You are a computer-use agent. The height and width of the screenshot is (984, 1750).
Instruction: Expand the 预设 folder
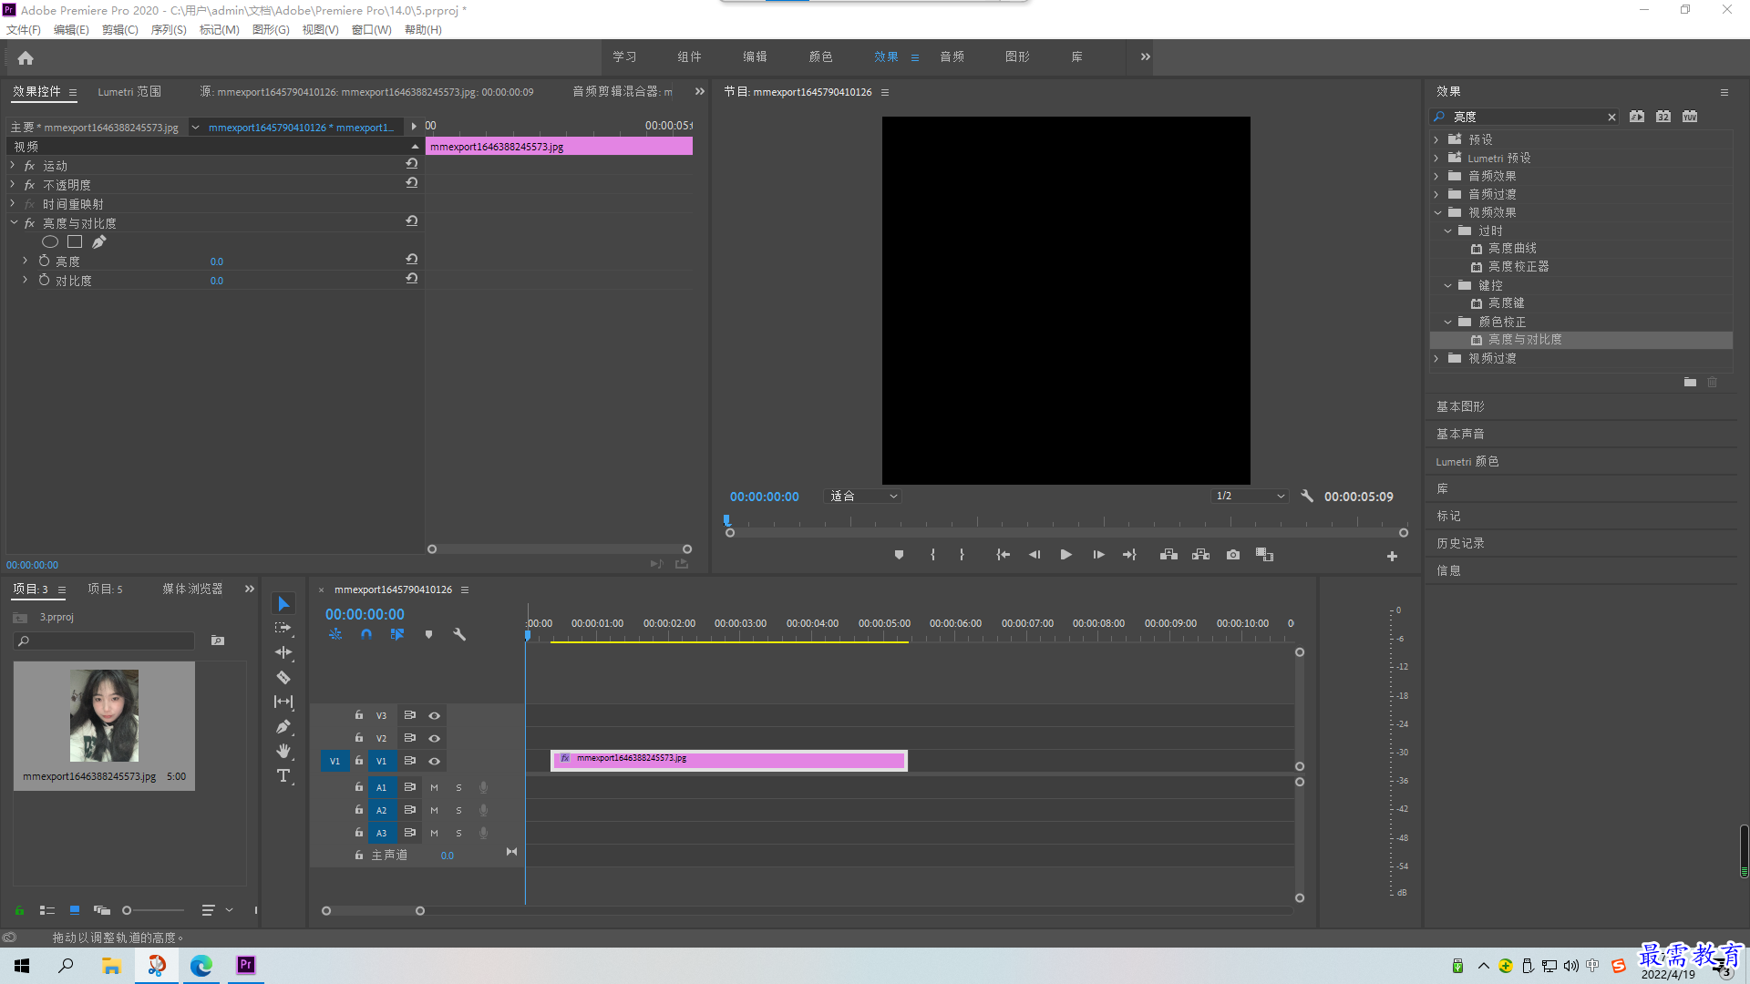point(1436,139)
